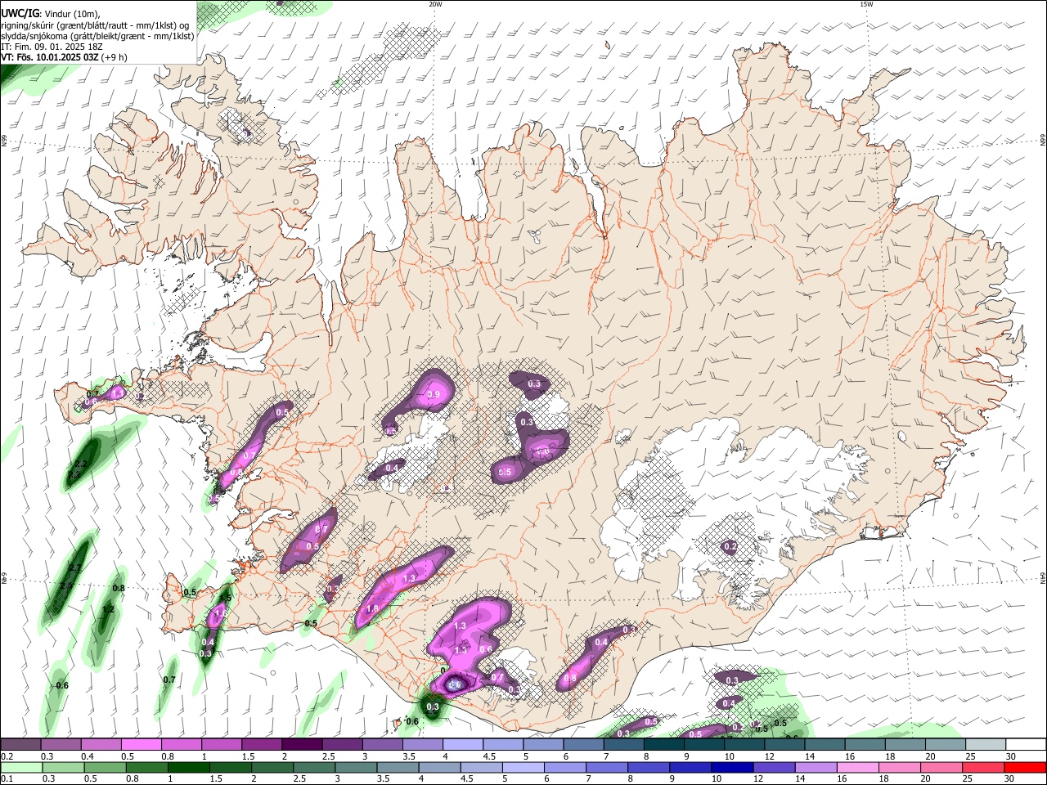Click the '0.9' snowfall value on the map
The height and width of the screenshot is (785, 1047).
click(434, 394)
